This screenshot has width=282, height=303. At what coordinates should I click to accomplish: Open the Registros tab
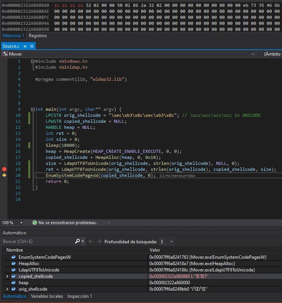(38, 36)
